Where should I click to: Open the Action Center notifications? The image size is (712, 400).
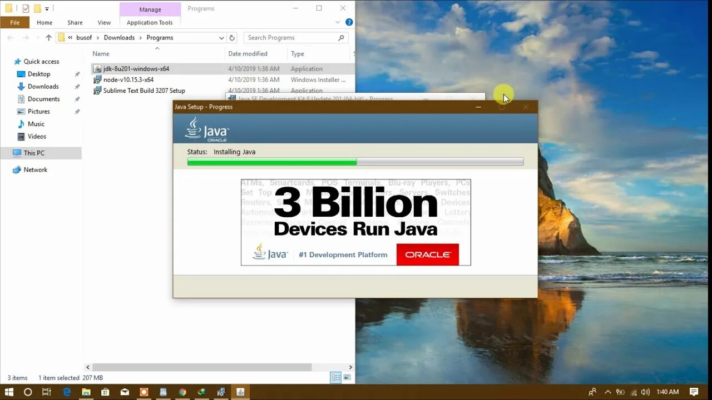point(694,392)
